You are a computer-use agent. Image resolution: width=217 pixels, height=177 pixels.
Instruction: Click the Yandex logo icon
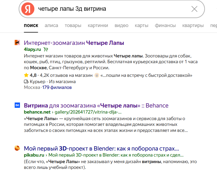pyautogui.click(x=28, y=9)
